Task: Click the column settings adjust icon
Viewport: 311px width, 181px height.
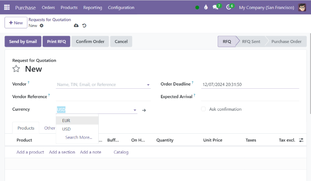Action: tap(301, 140)
